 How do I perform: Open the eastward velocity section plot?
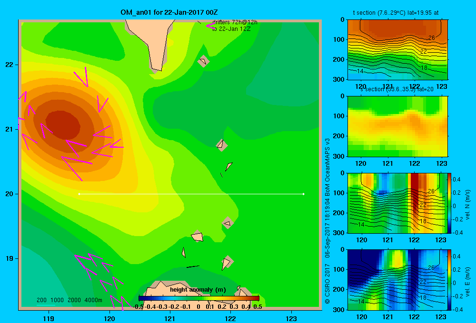point(397,279)
